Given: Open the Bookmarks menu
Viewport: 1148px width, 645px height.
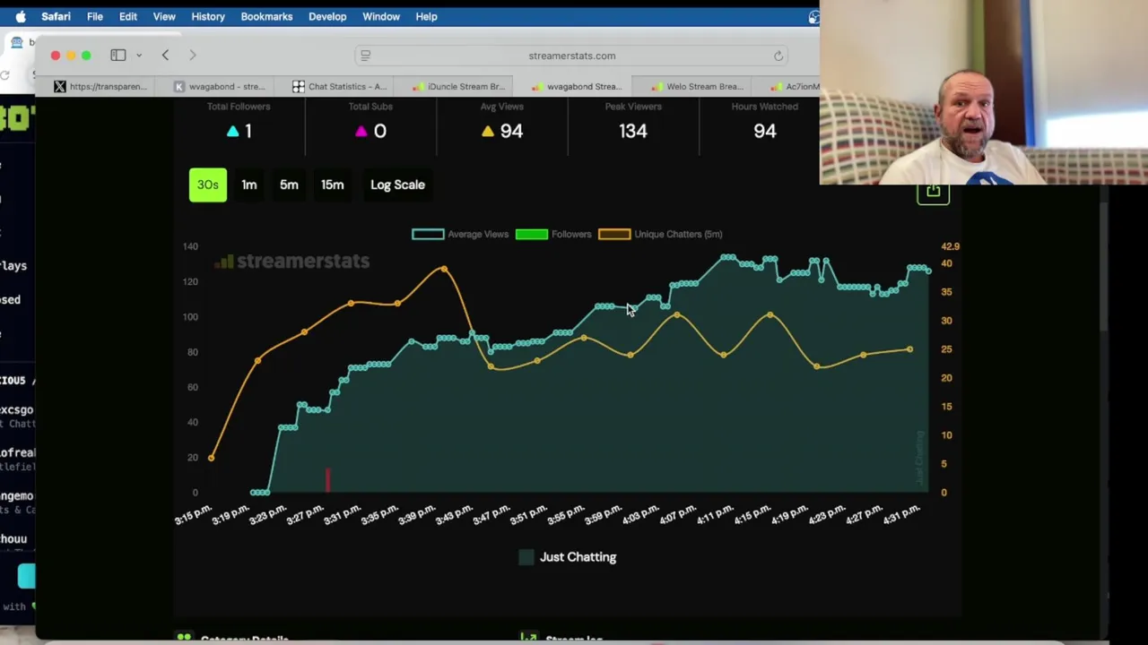Looking at the screenshot, I should click(x=266, y=16).
